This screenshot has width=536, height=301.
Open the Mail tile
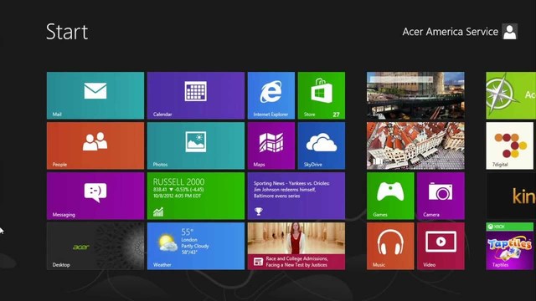95,95
